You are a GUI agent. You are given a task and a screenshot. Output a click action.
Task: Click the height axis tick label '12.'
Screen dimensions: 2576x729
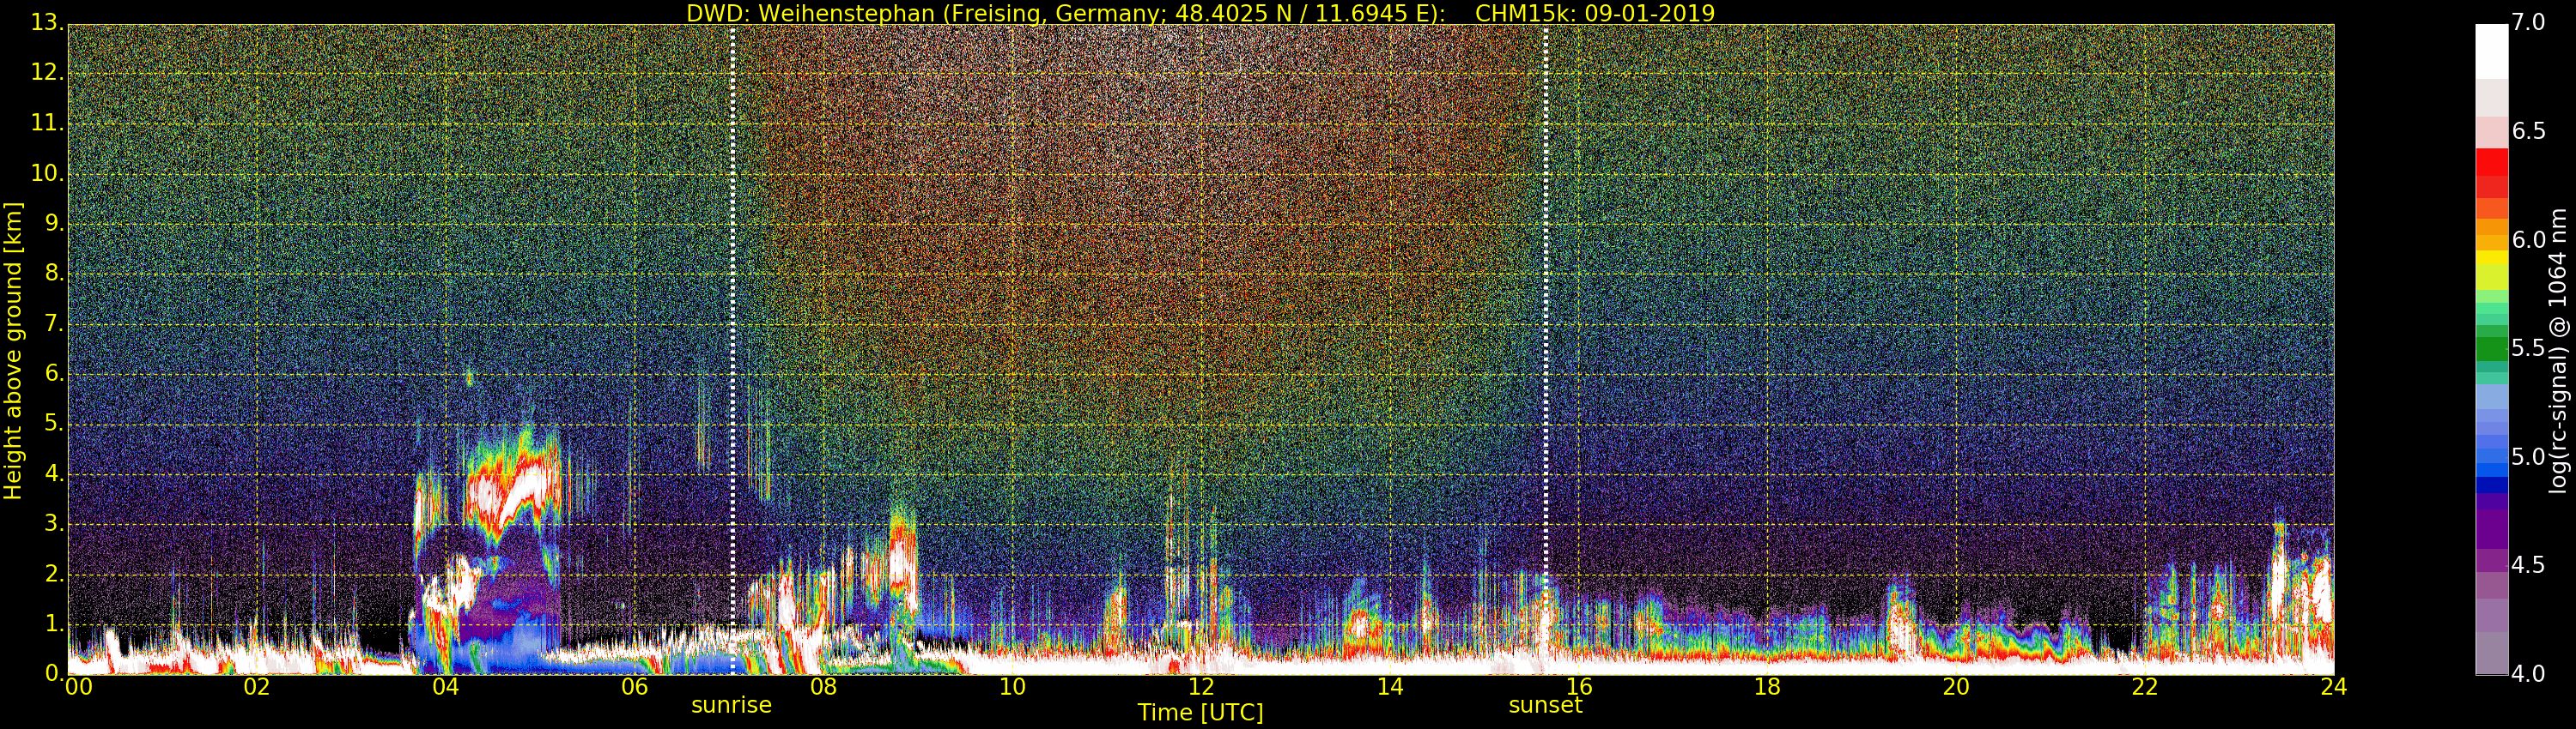(48, 73)
